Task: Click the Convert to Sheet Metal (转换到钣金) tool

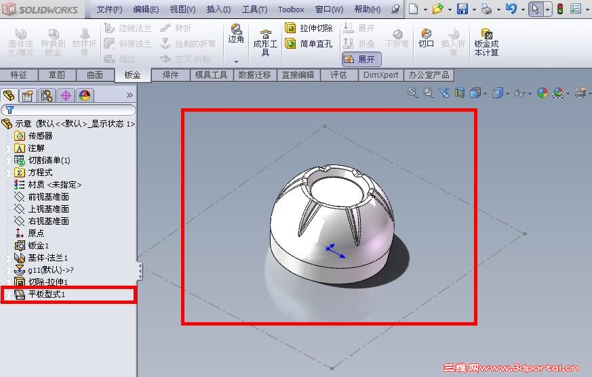Action: pyautogui.click(x=53, y=42)
